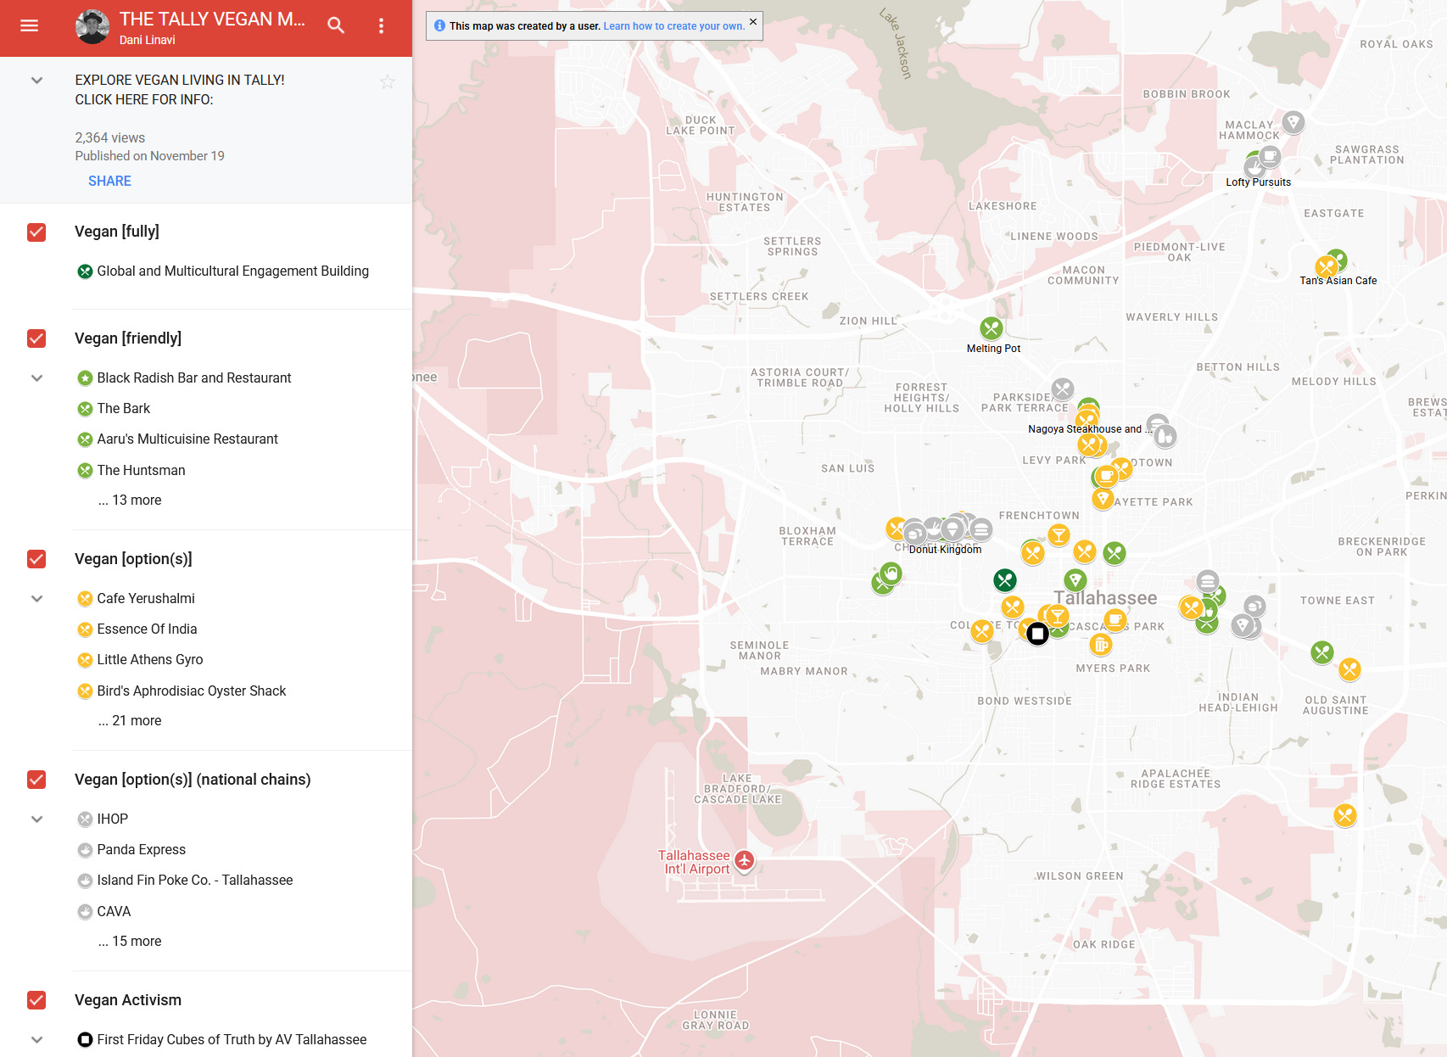Image resolution: width=1447 pixels, height=1057 pixels.
Task: Star this map as favorite
Action: (x=388, y=81)
